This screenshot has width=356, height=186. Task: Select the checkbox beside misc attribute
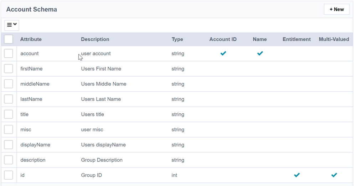[9, 130]
